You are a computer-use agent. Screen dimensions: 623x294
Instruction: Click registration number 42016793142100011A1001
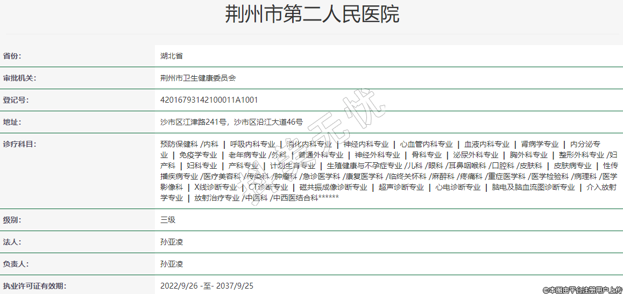point(209,100)
